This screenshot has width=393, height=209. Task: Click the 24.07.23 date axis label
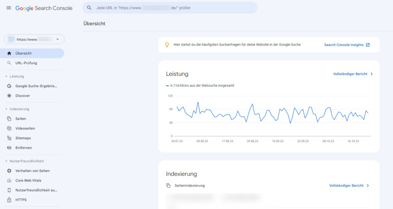(x=177, y=141)
